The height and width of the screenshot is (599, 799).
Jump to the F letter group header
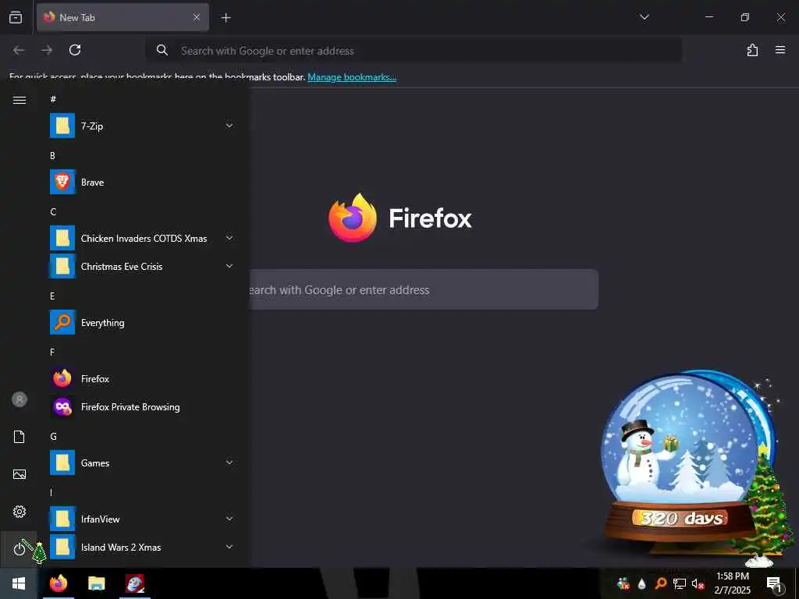[x=52, y=352]
